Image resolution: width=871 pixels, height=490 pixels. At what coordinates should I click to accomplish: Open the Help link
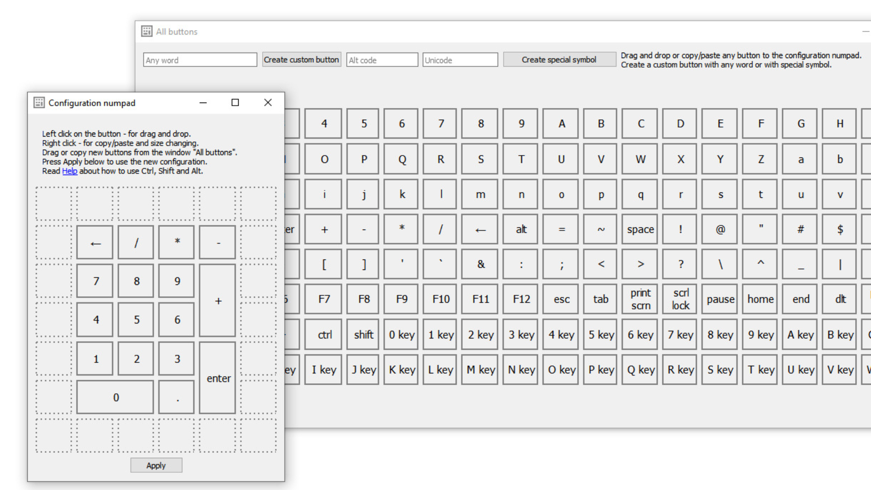69,171
